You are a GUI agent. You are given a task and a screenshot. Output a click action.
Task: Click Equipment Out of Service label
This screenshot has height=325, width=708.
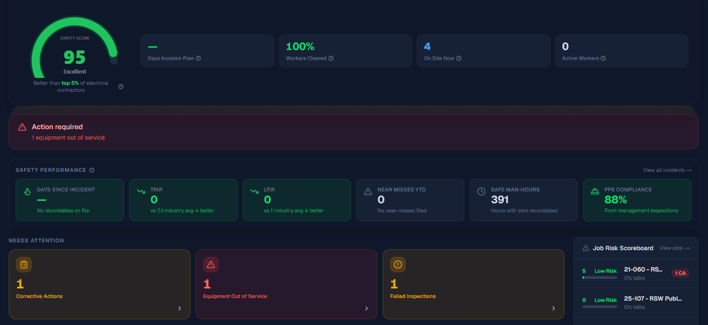235,296
